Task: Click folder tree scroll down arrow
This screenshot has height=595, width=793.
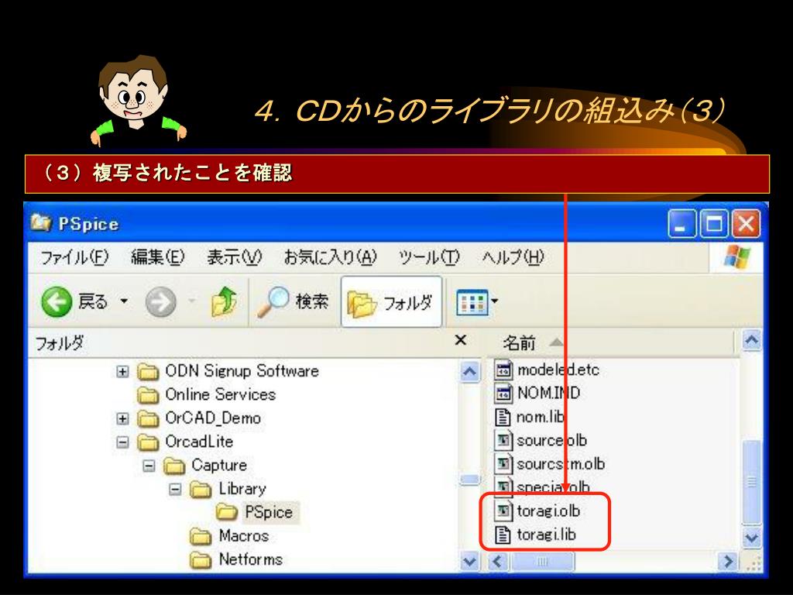Action: (x=469, y=561)
